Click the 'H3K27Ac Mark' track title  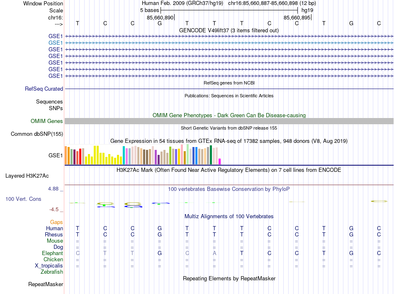(229, 170)
